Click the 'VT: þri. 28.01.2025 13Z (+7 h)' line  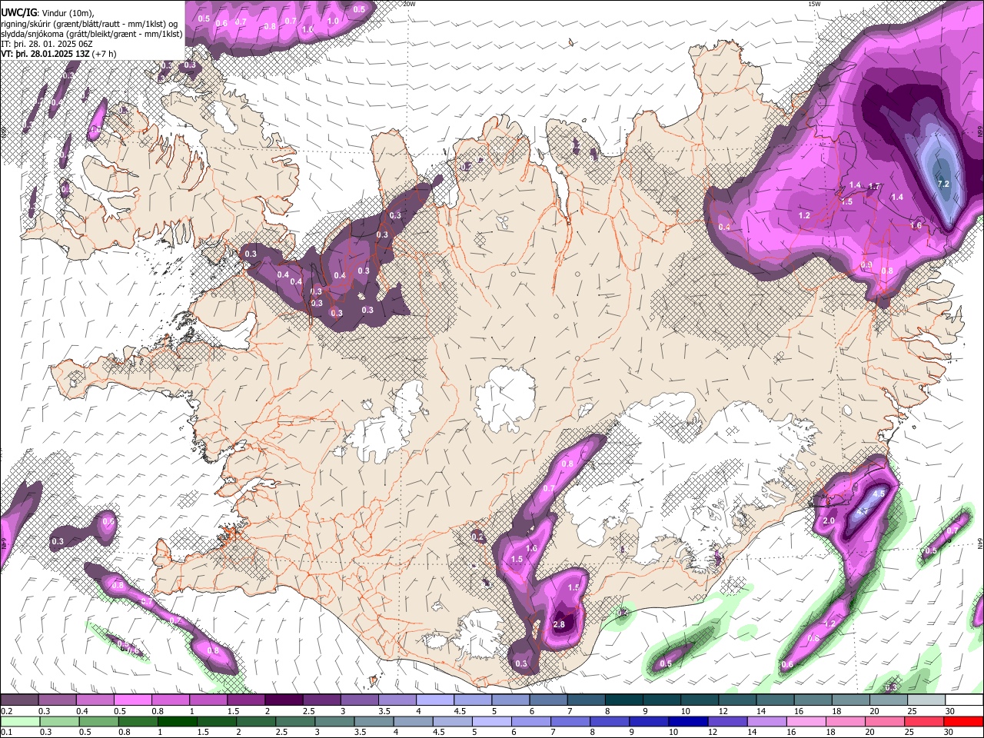click(x=58, y=54)
